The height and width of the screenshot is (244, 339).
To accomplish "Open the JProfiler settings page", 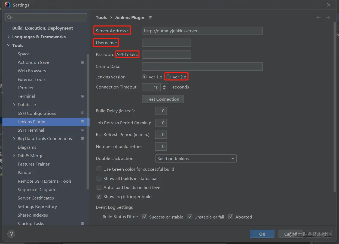I will click(26, 88).
